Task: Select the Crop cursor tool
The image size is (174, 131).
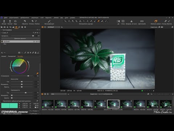Action: tap(76, 21)
